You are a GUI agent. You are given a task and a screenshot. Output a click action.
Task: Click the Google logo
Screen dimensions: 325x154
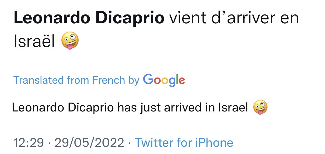164,80
